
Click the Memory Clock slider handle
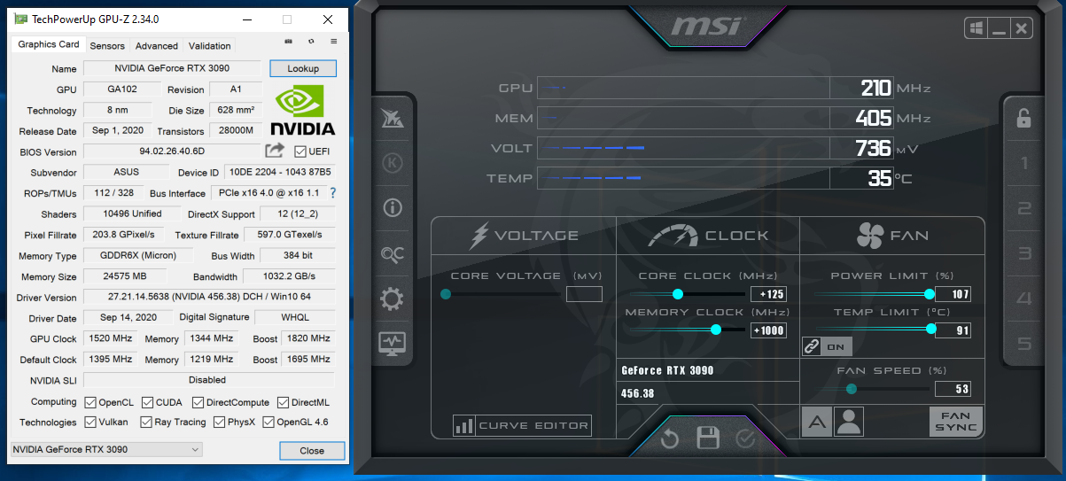pyautogui.click(x=715, y=330)
